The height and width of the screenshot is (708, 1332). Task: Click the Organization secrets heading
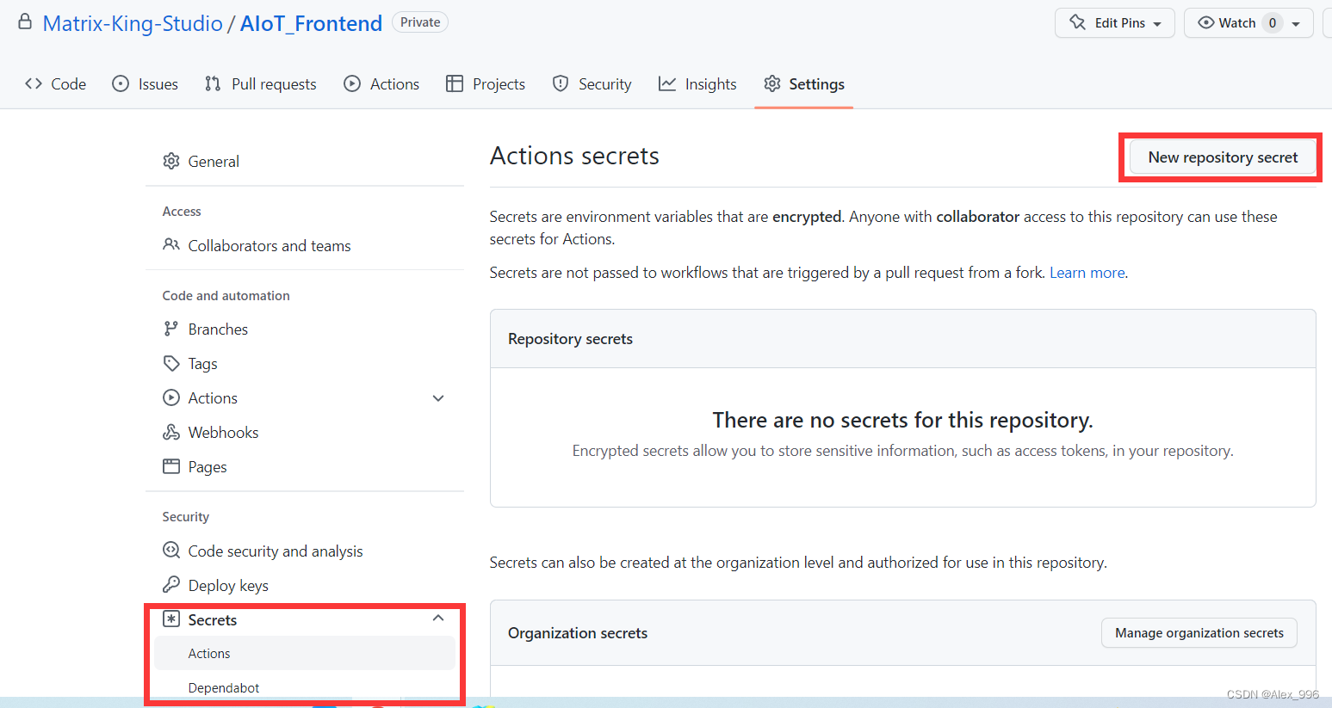(578, 633)
